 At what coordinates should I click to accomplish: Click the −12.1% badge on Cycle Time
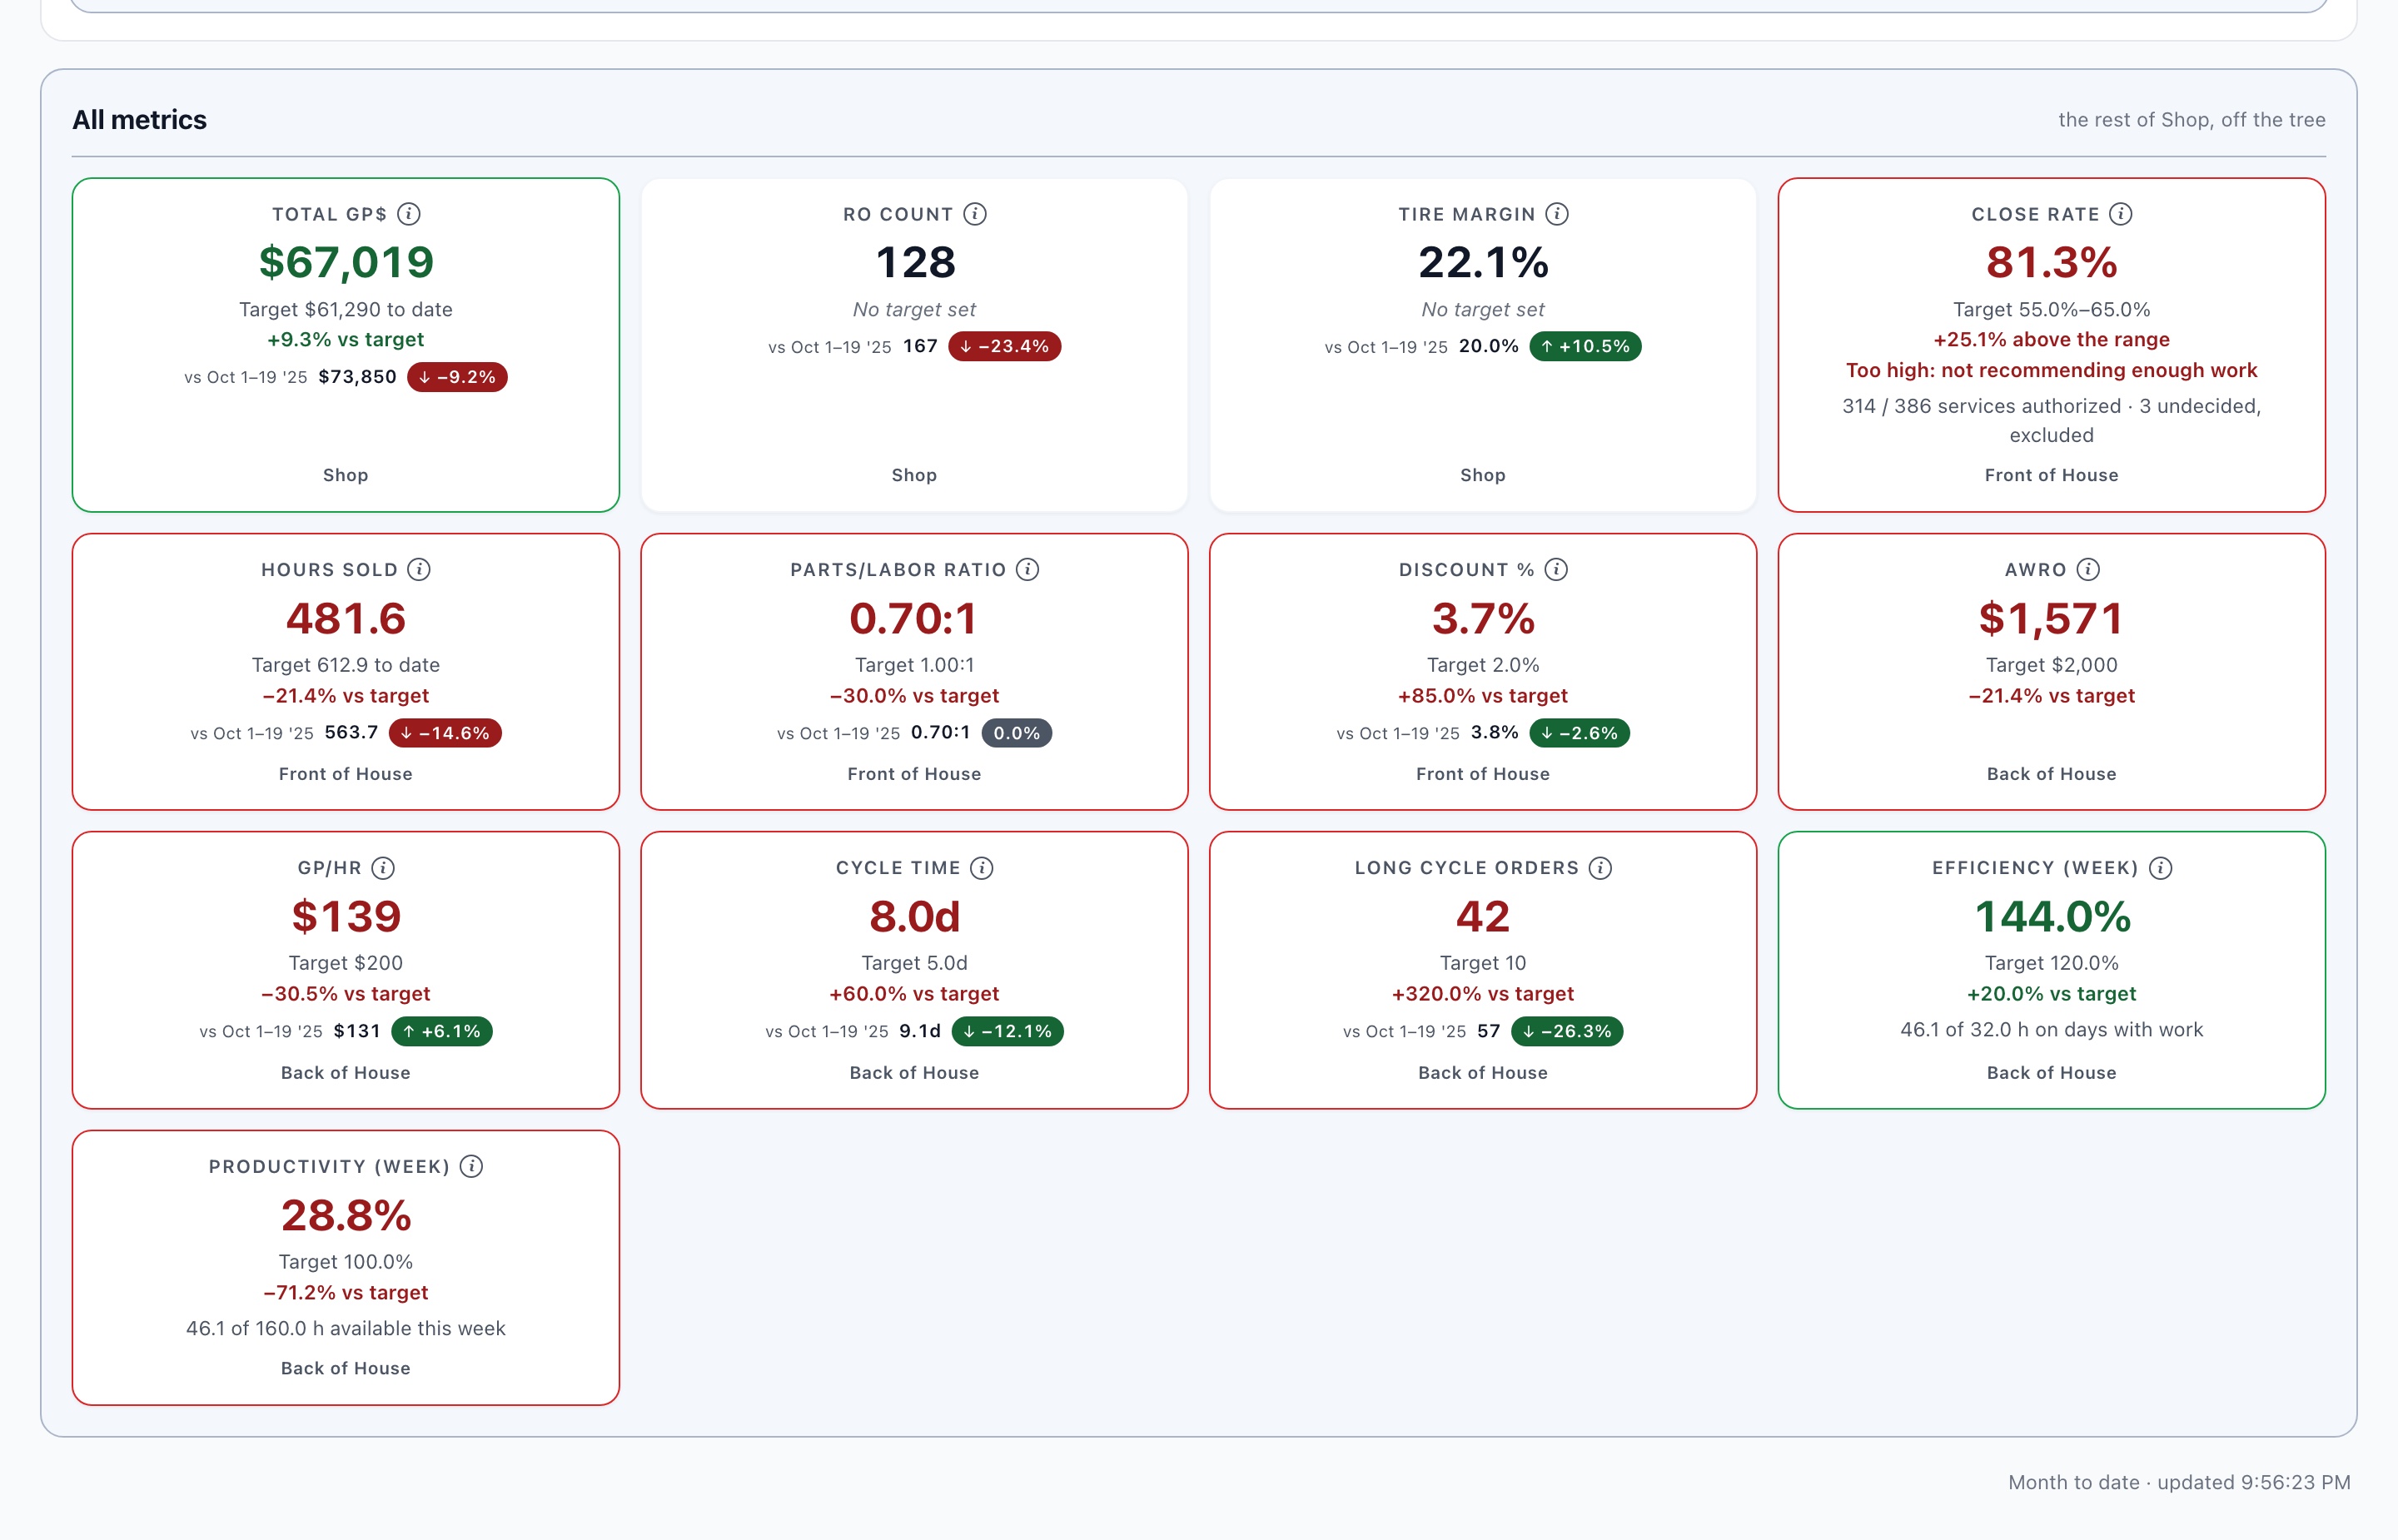pos(1007,1031)
